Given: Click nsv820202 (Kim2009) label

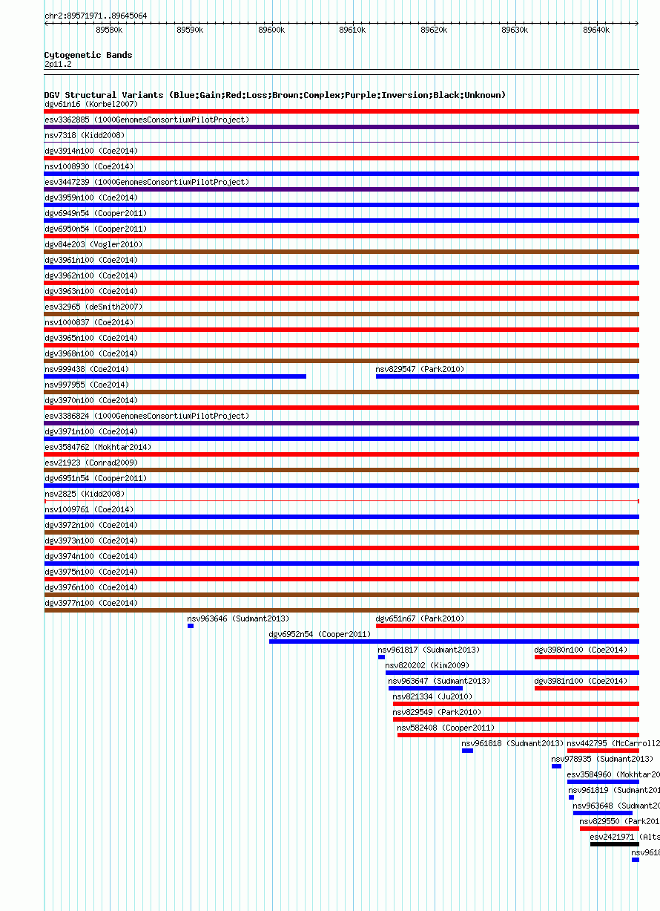Looking at the screenshot, I should pyautogui.click(x=427, y=666).
